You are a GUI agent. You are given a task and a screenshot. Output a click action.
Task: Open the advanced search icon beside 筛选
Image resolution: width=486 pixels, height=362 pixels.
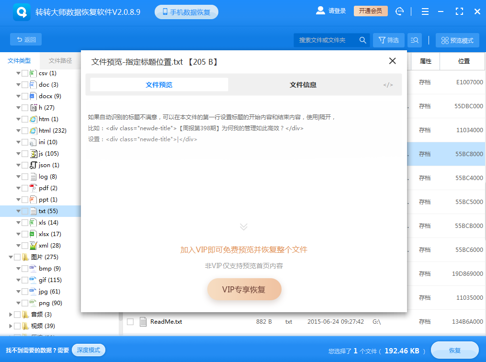[415, 40]
